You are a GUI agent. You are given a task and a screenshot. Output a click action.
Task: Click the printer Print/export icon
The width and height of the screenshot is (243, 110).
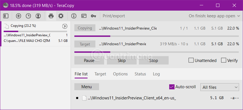[51, 16]
